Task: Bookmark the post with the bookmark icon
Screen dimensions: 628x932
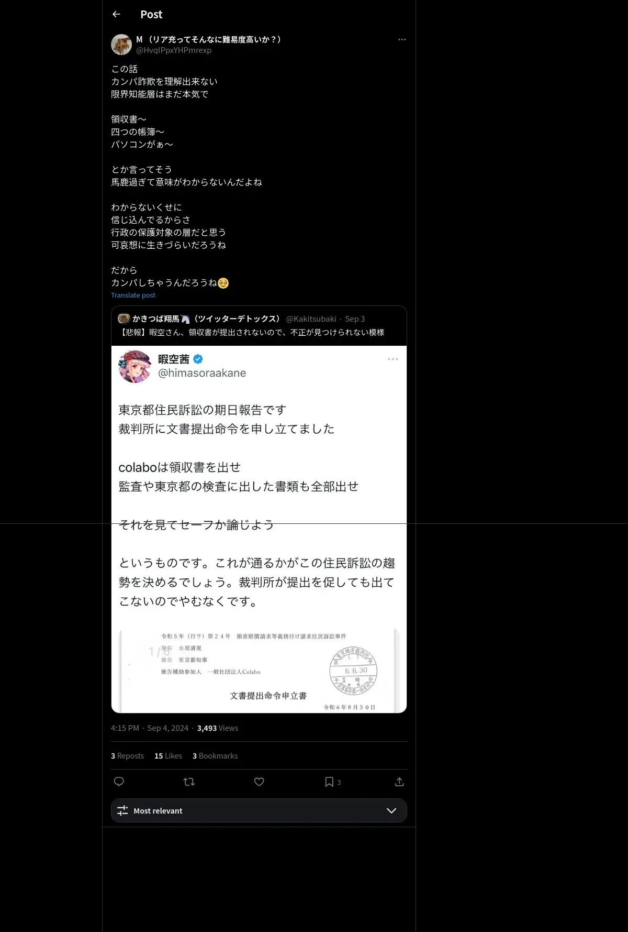Action: 329,782
